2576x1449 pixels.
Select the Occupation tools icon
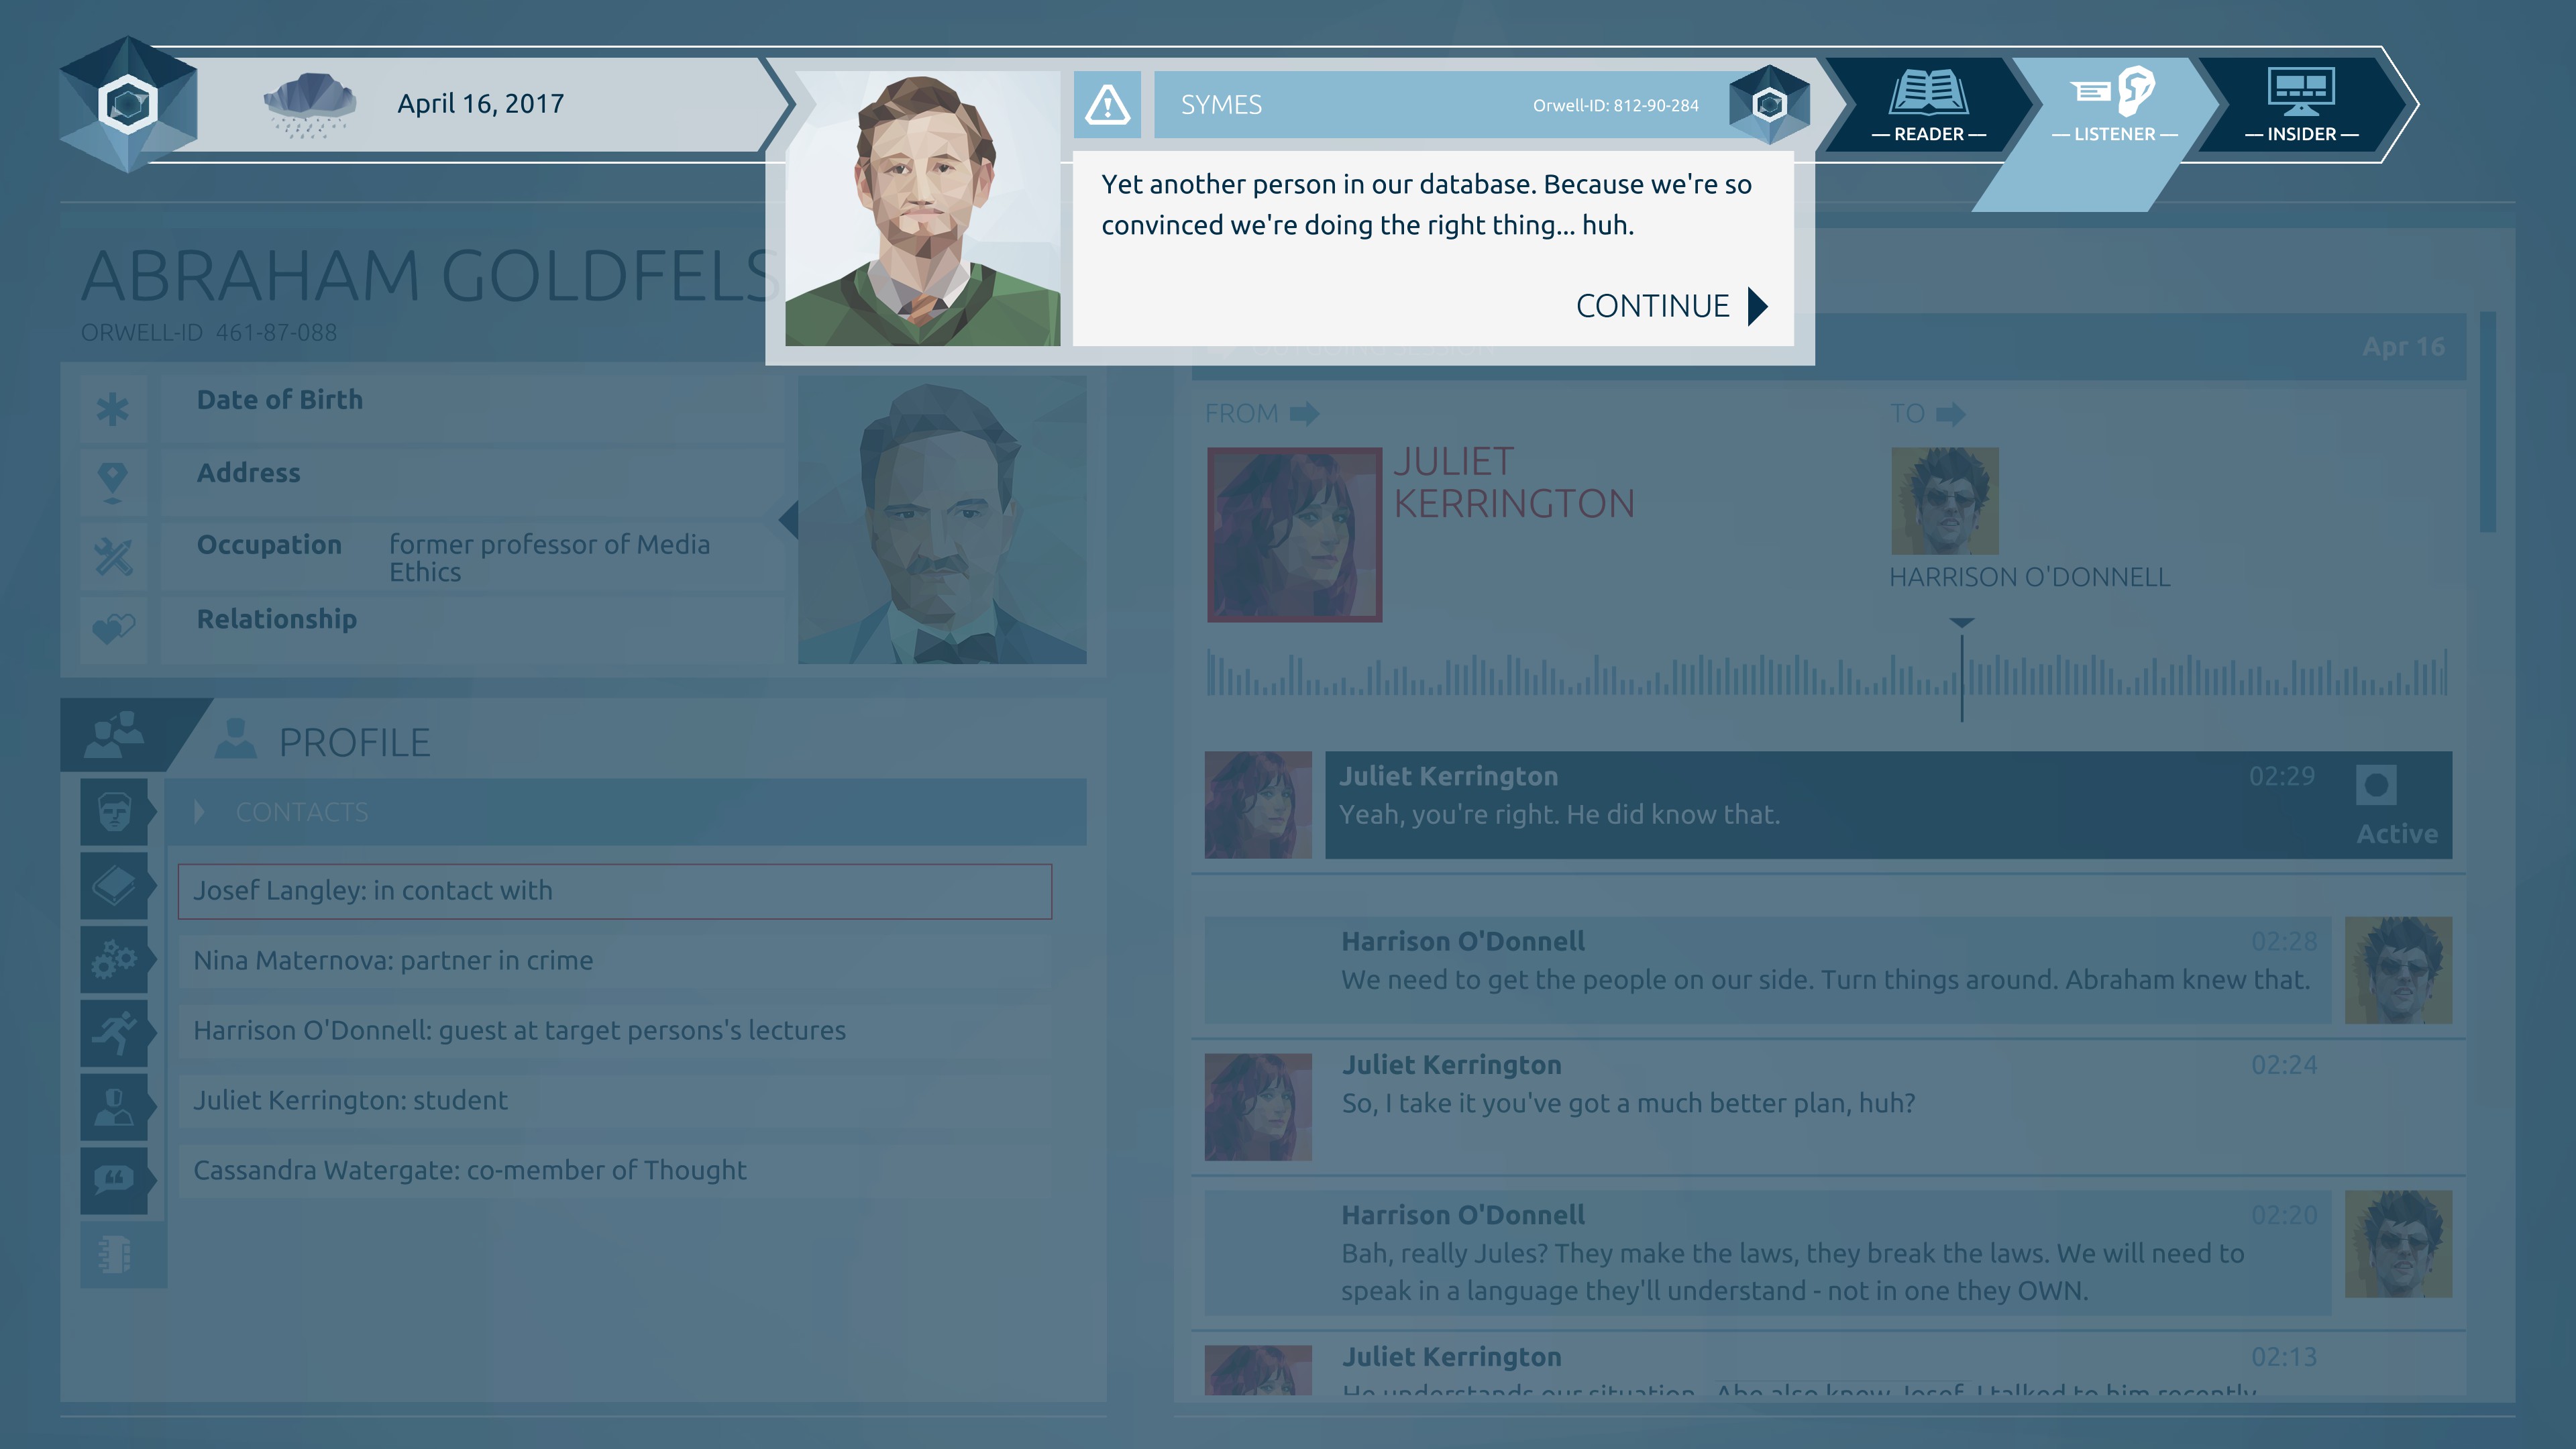tap(113, 556)
